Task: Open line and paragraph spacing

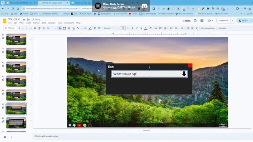Action: [171, 28]
